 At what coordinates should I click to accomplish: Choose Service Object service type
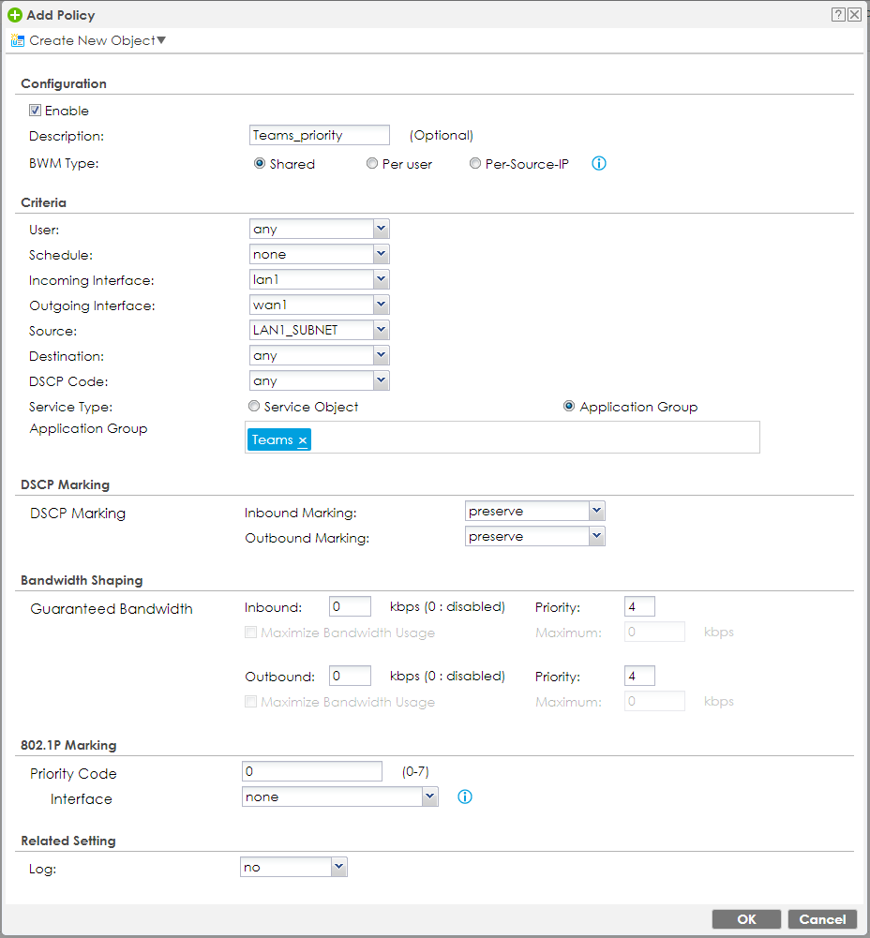coord(254,407)
